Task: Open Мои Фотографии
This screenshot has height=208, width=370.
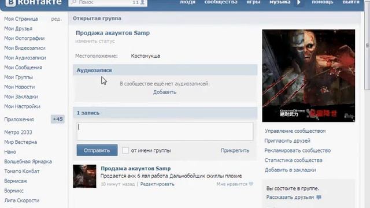Action: (24, 38)
